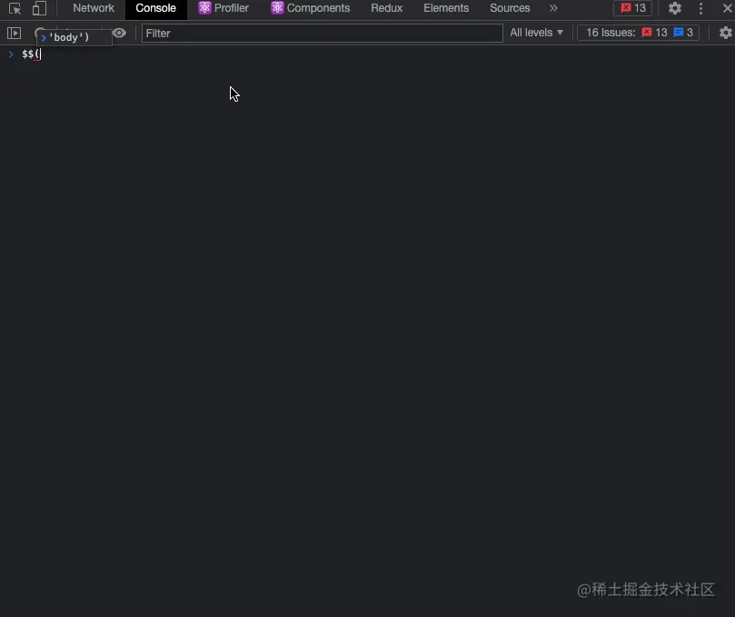Open the customize DevTools three-dot menu
The image size is (735, 617).
(x=700, y=8)
